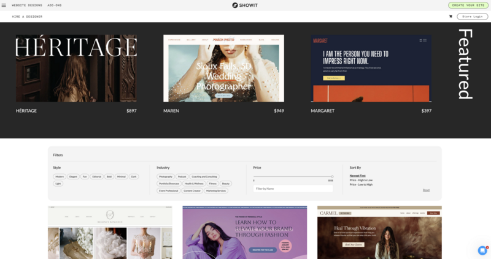Toggle the Elegant style filter
491x259 pixels.
(73, 176)
